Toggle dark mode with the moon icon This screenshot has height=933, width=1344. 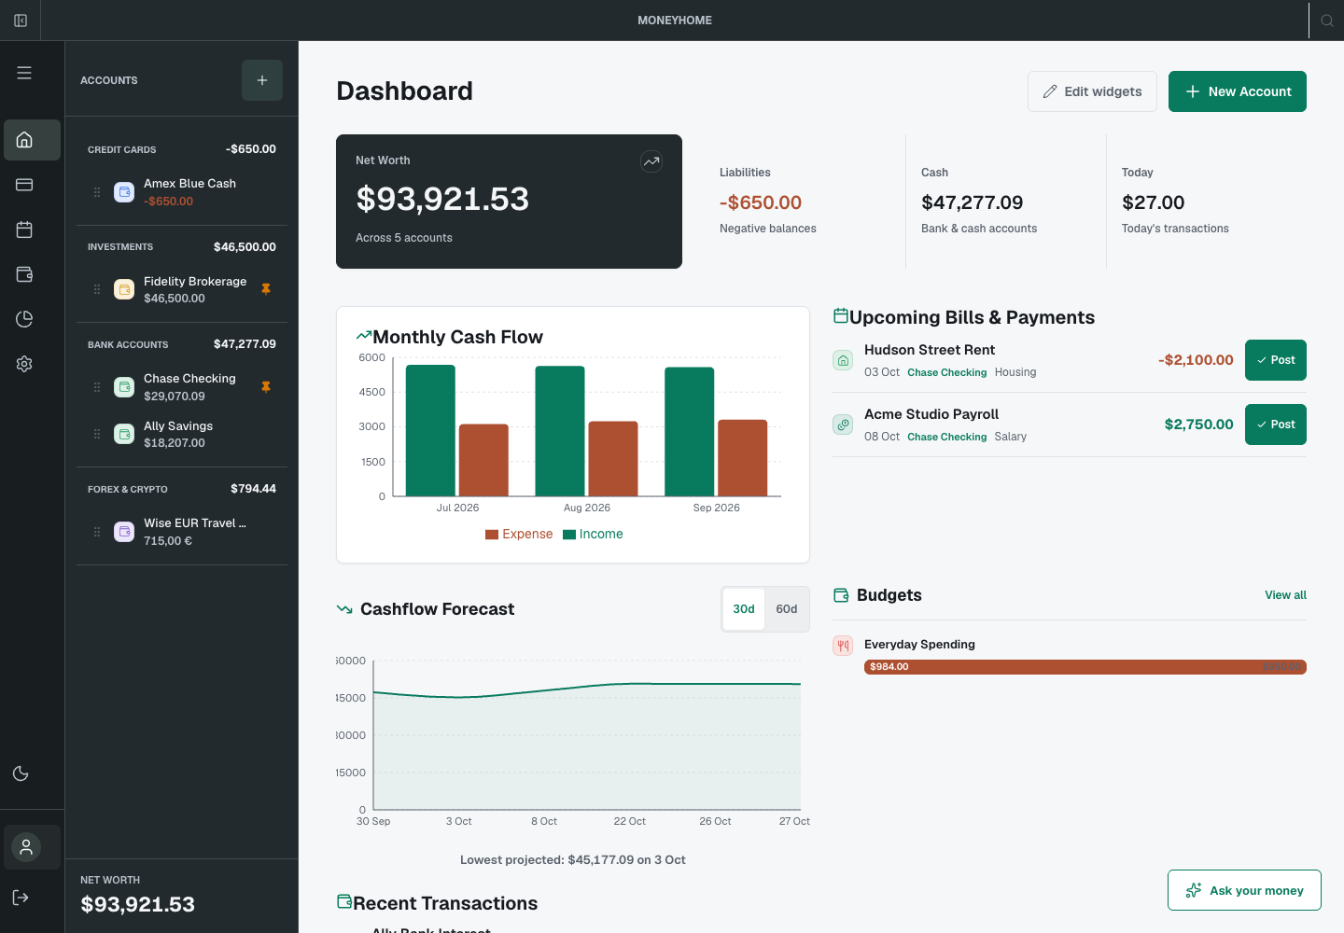click(21, 773)
